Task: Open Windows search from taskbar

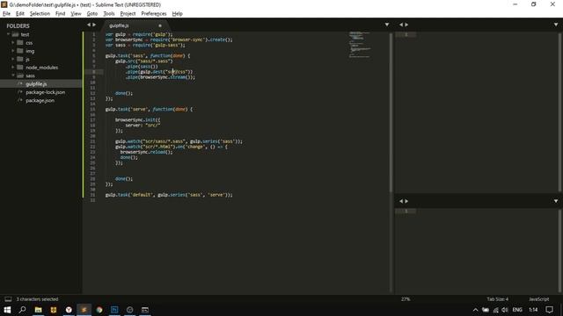Action: click(22, 310)
